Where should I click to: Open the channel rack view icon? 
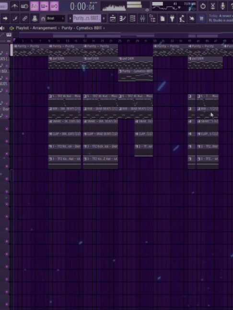[x=132, y=18]
